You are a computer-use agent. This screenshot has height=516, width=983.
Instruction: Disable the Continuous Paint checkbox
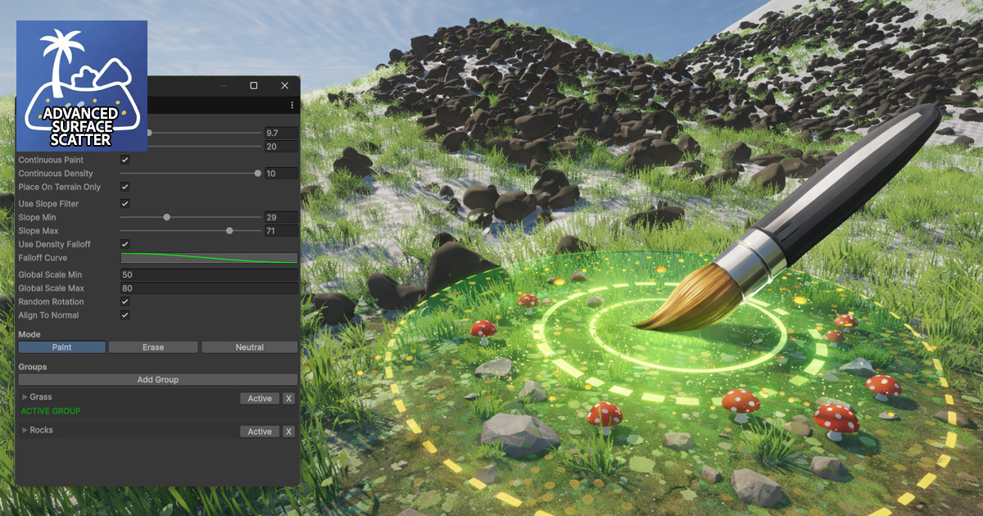(x=125, y=160)
